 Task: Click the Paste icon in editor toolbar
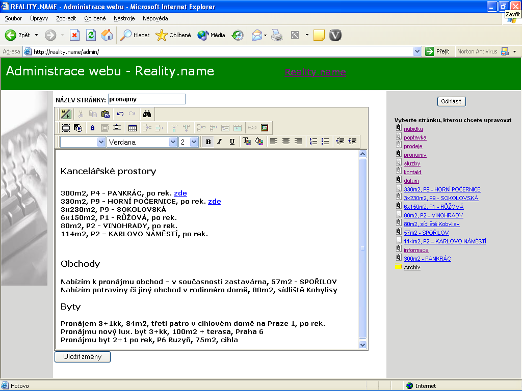tap(106, 114)
